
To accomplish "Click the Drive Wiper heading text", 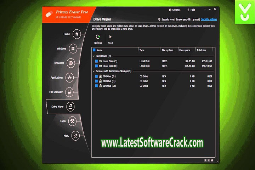I will tap(102, 19).
